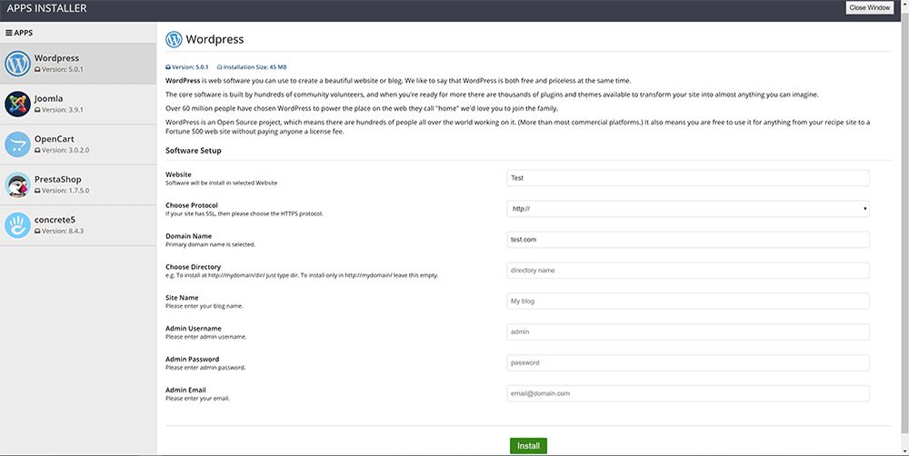
Task: Click the hamburger icon next to APPS
Action: [x=9, y=33]
